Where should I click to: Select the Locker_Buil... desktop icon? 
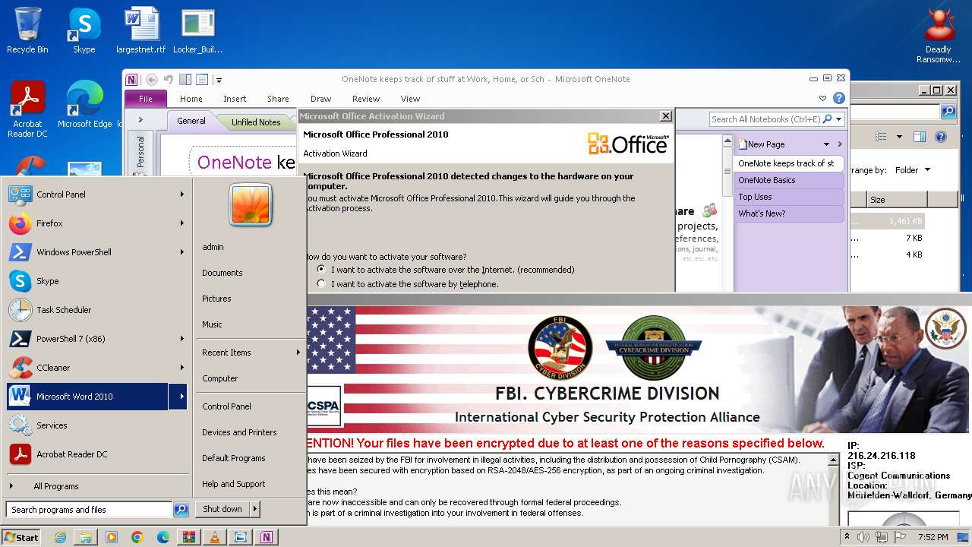pyautogui.click(x=197, y=30)
